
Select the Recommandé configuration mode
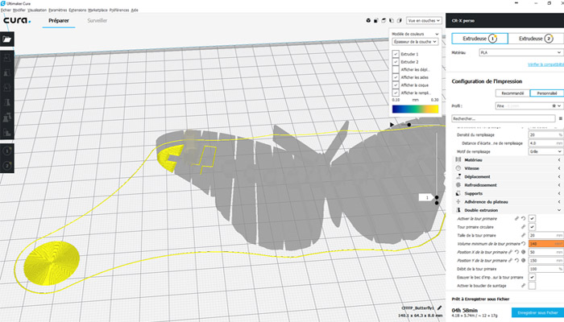511,93
